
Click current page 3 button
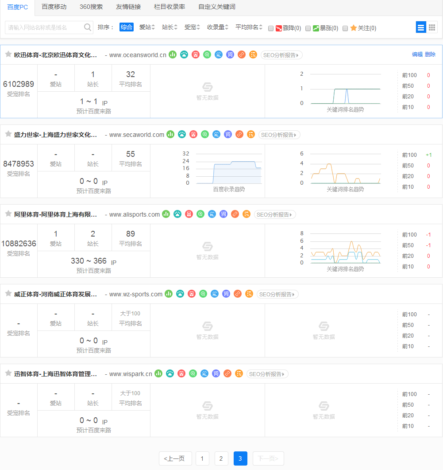[240, 458]
